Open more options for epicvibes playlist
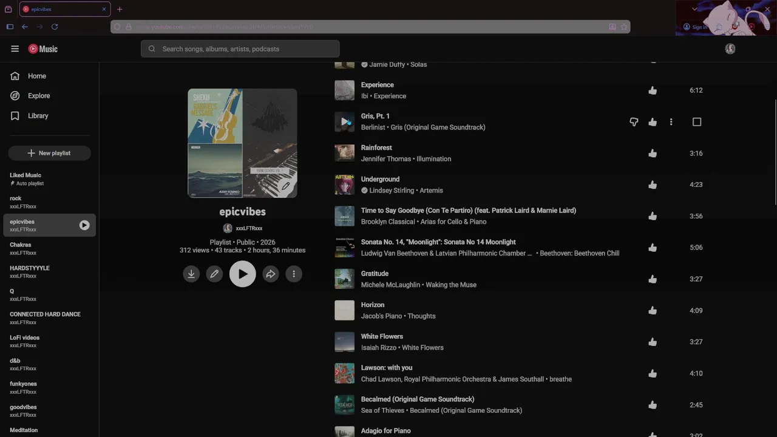Image resolution: width=777 pixels, height=437 pixels. click(x=294, y=274)
